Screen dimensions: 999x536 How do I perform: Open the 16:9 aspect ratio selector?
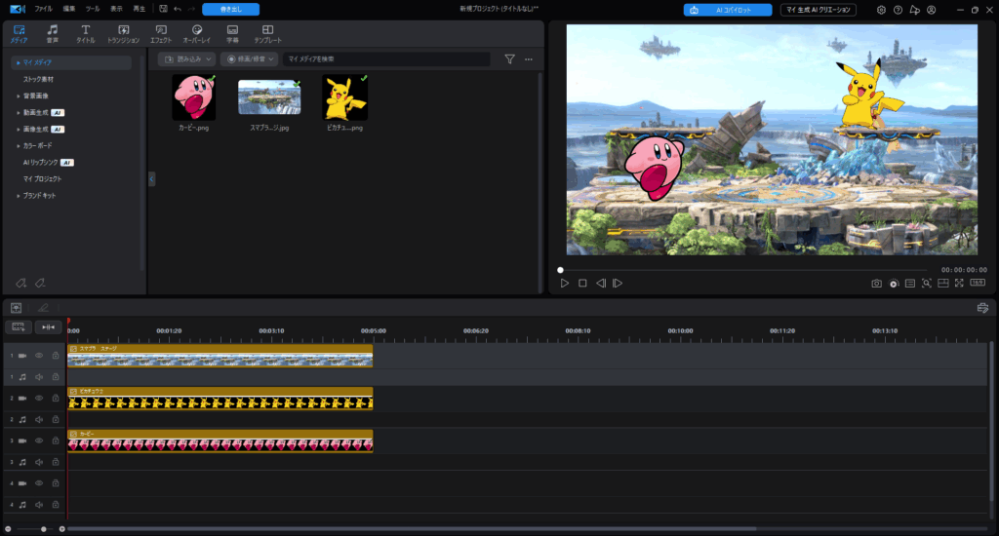click(x=978, y=283)
